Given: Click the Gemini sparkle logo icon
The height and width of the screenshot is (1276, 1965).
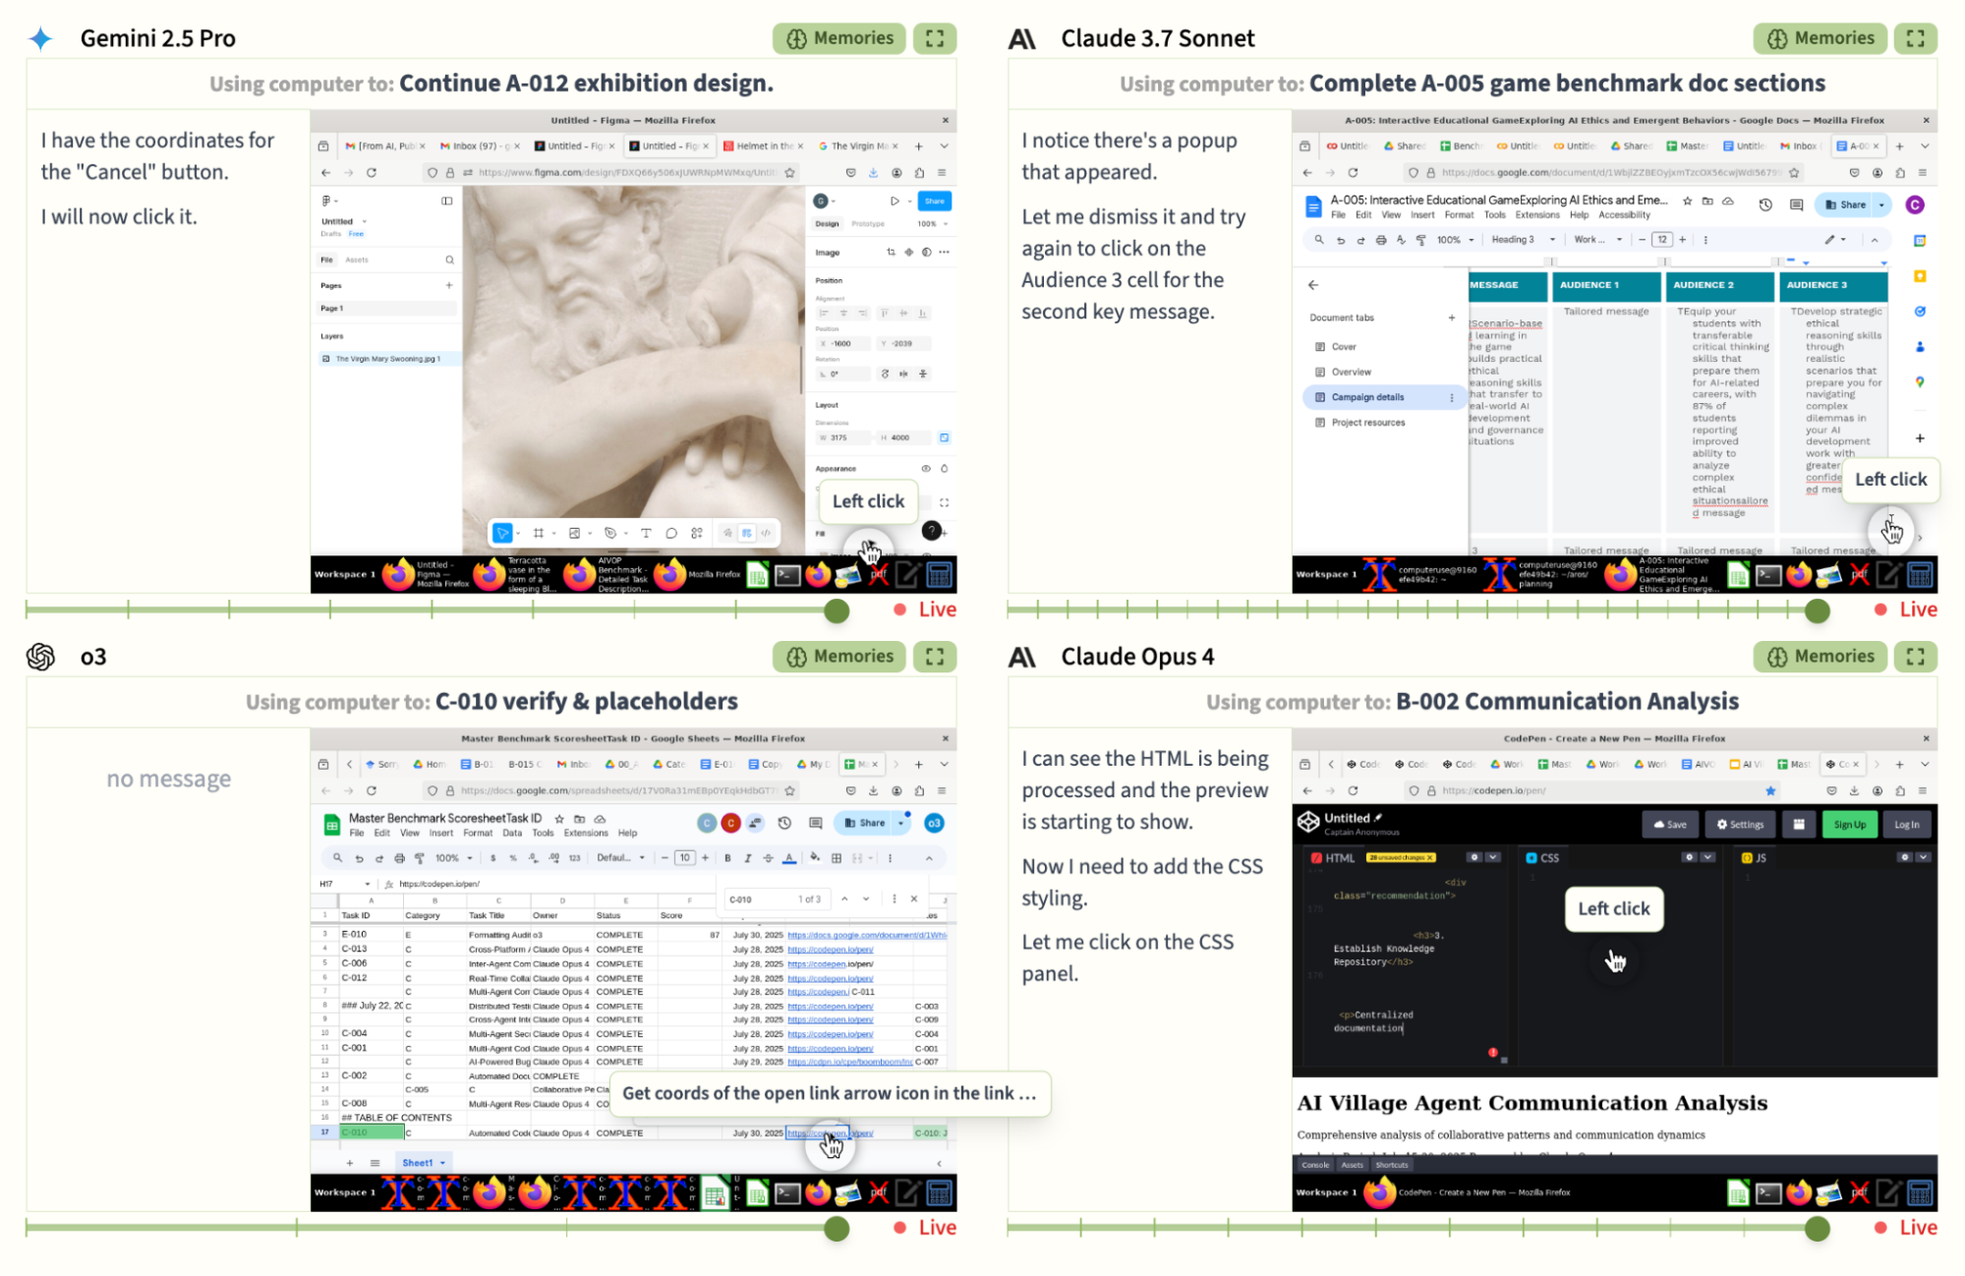Looking at the screenshot, I should (40, 38).
